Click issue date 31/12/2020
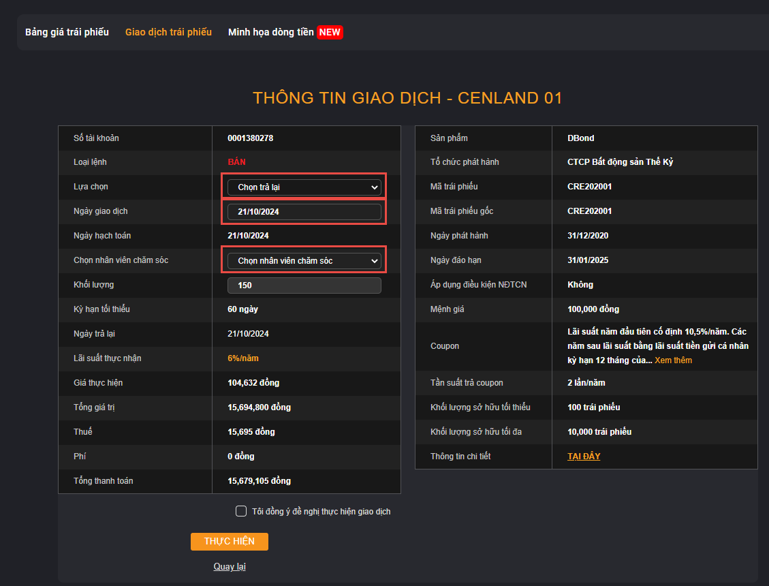The width and height of the screenshot is (769, 586). [588, 236]
